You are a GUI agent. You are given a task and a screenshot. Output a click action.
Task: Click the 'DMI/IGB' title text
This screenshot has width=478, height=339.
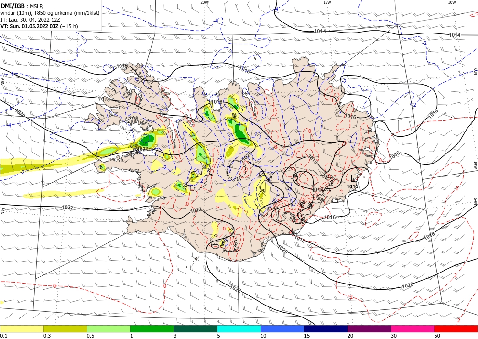click(13, 6)
